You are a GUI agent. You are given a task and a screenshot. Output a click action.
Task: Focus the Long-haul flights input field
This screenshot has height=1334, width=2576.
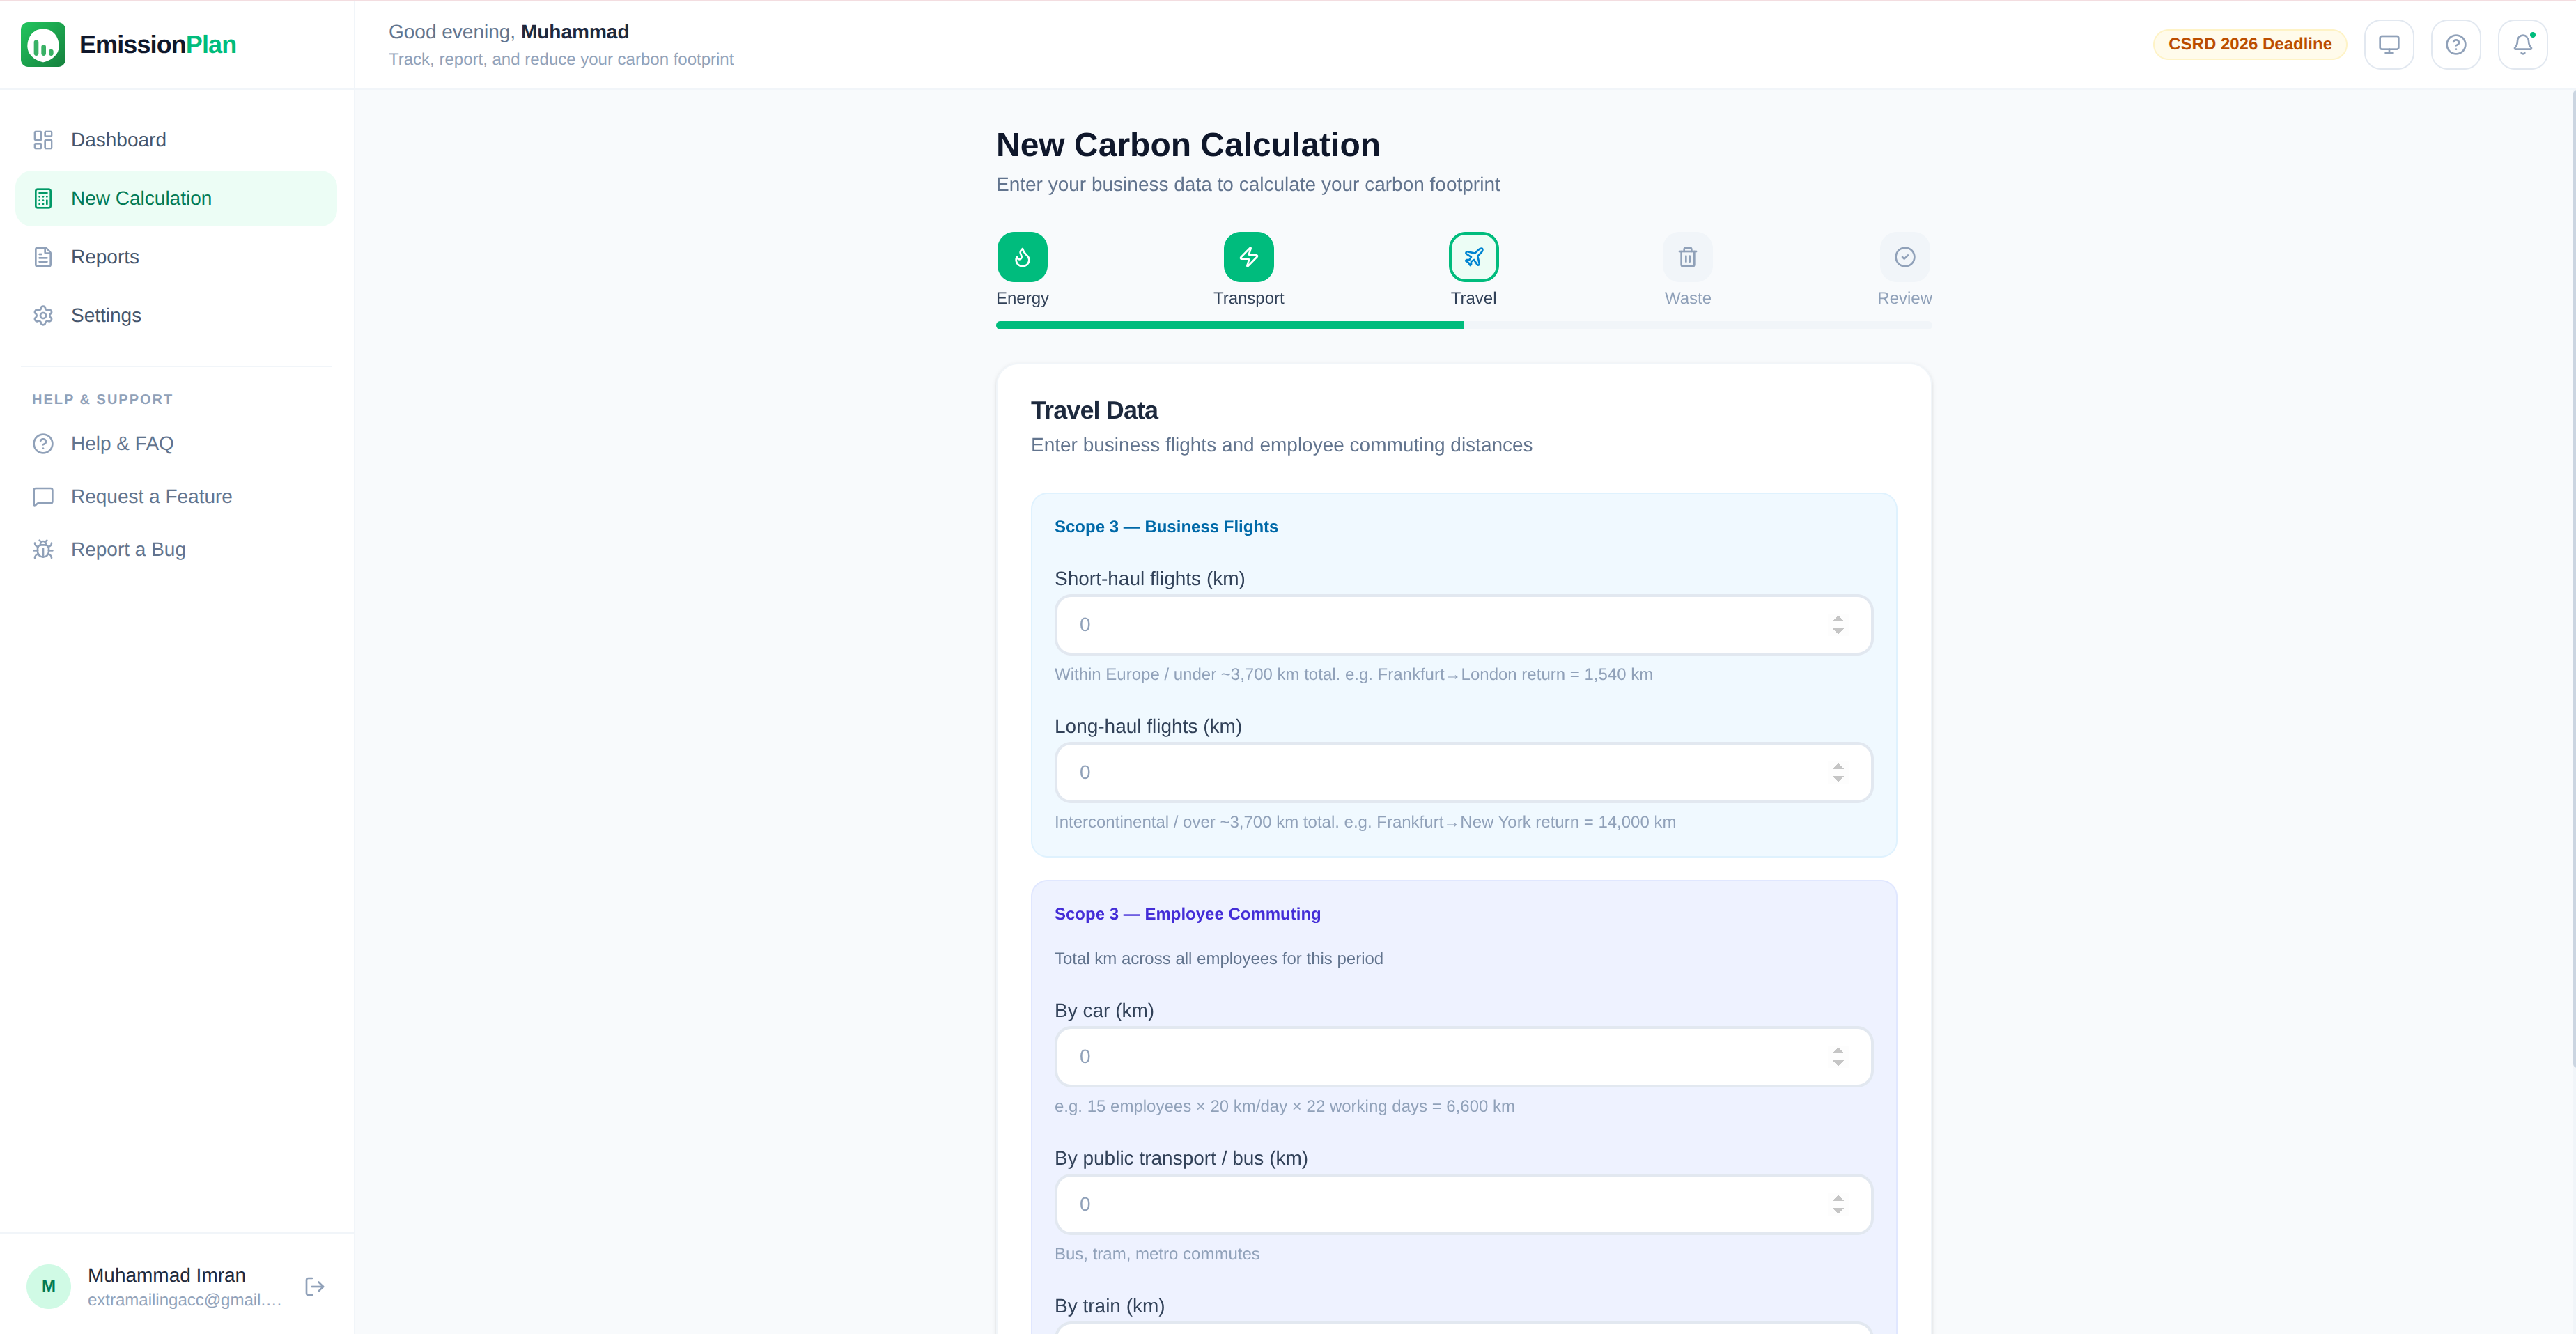[1463, 772]
